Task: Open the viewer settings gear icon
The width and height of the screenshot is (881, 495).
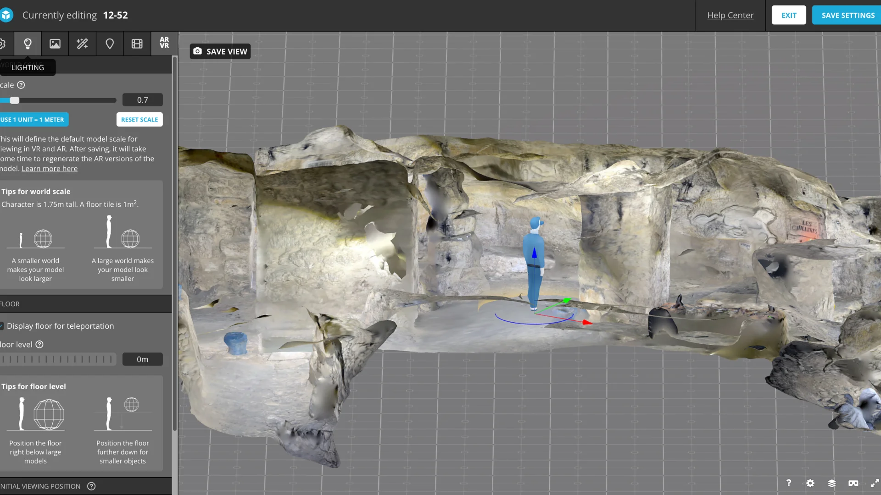Action: [810, 483]
